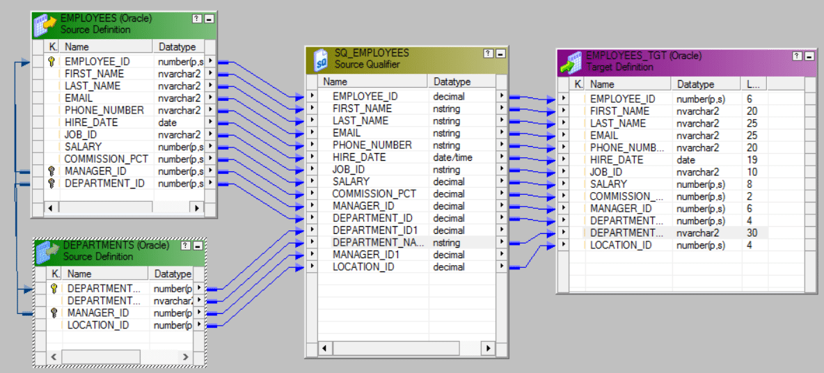Click the DEPARTMENTS source definition table icon
Screen dimensions: 824x373
pyautogui.click(x=48, y=251)
